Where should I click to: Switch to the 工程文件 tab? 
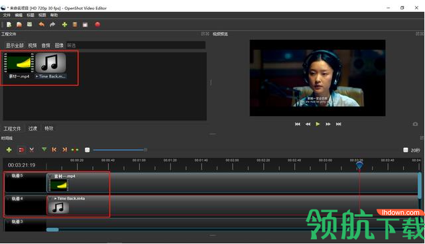[12, 129]
